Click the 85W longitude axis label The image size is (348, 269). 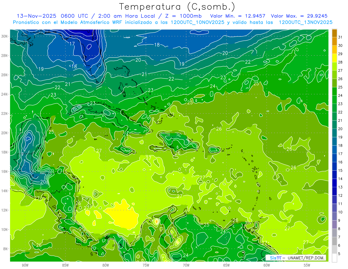pyautogui.click(x=65, y=265)
